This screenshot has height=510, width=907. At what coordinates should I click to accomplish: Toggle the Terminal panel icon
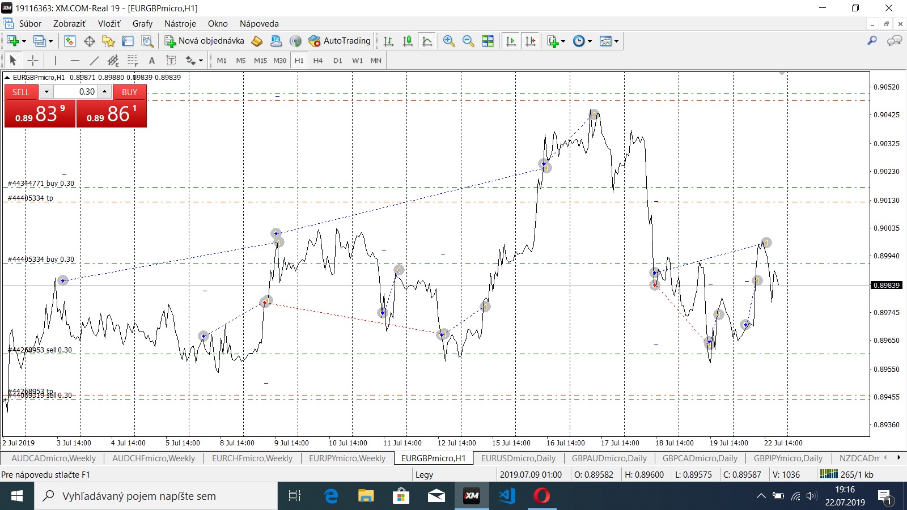128,41
